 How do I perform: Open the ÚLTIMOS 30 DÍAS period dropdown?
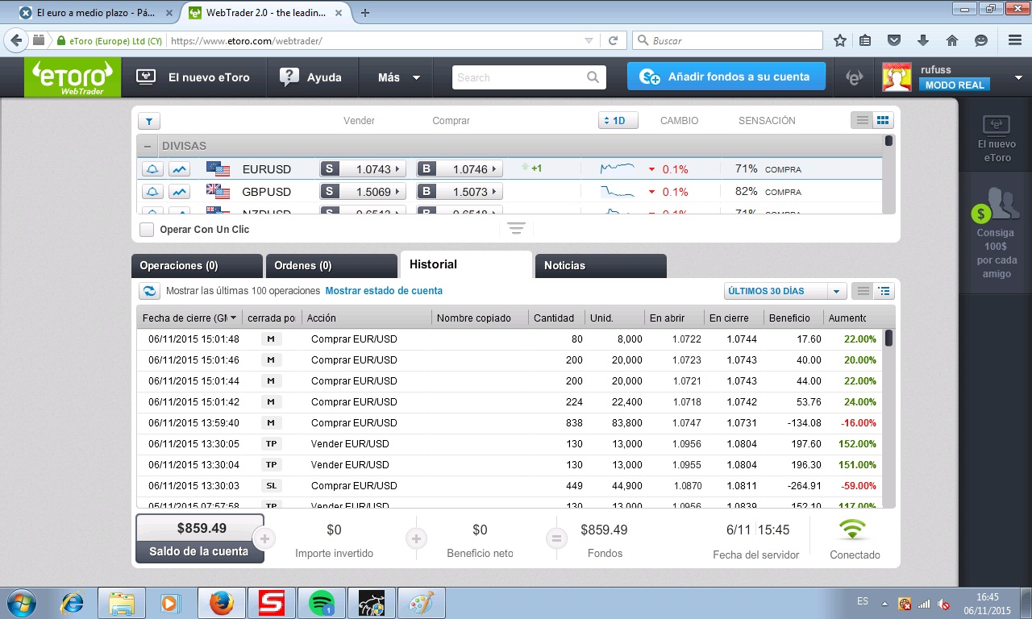784,291
